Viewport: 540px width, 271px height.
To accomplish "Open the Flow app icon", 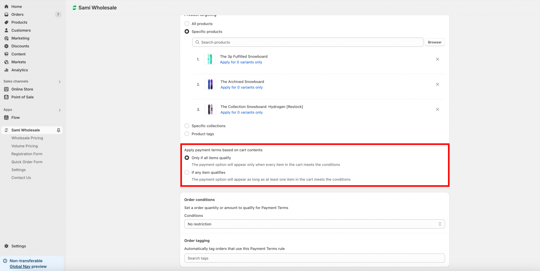I will point(6,117).
